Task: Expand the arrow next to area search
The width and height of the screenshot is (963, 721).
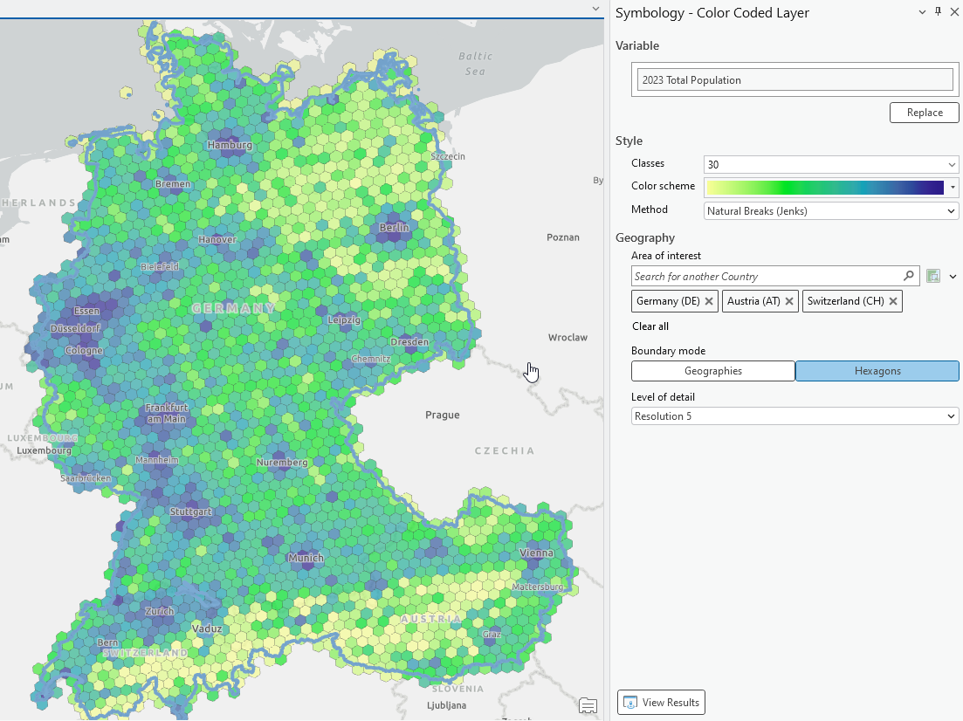Action: [953, 277]
